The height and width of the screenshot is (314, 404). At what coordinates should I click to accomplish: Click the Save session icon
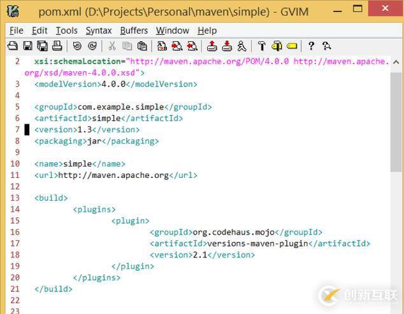tap(227, 46)
